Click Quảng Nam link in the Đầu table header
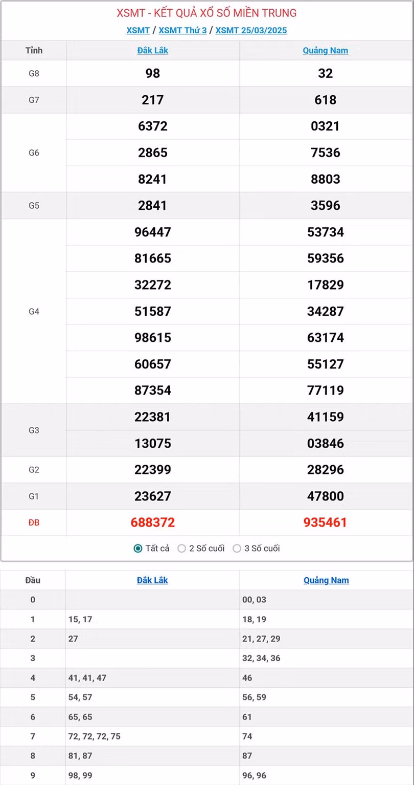414x785 pixels. (326, 580)
